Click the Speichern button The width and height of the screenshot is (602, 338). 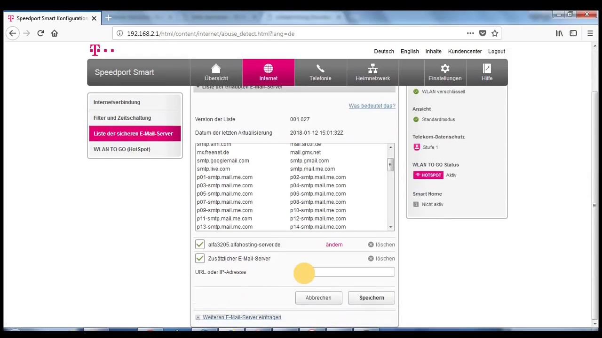[372, 298]
